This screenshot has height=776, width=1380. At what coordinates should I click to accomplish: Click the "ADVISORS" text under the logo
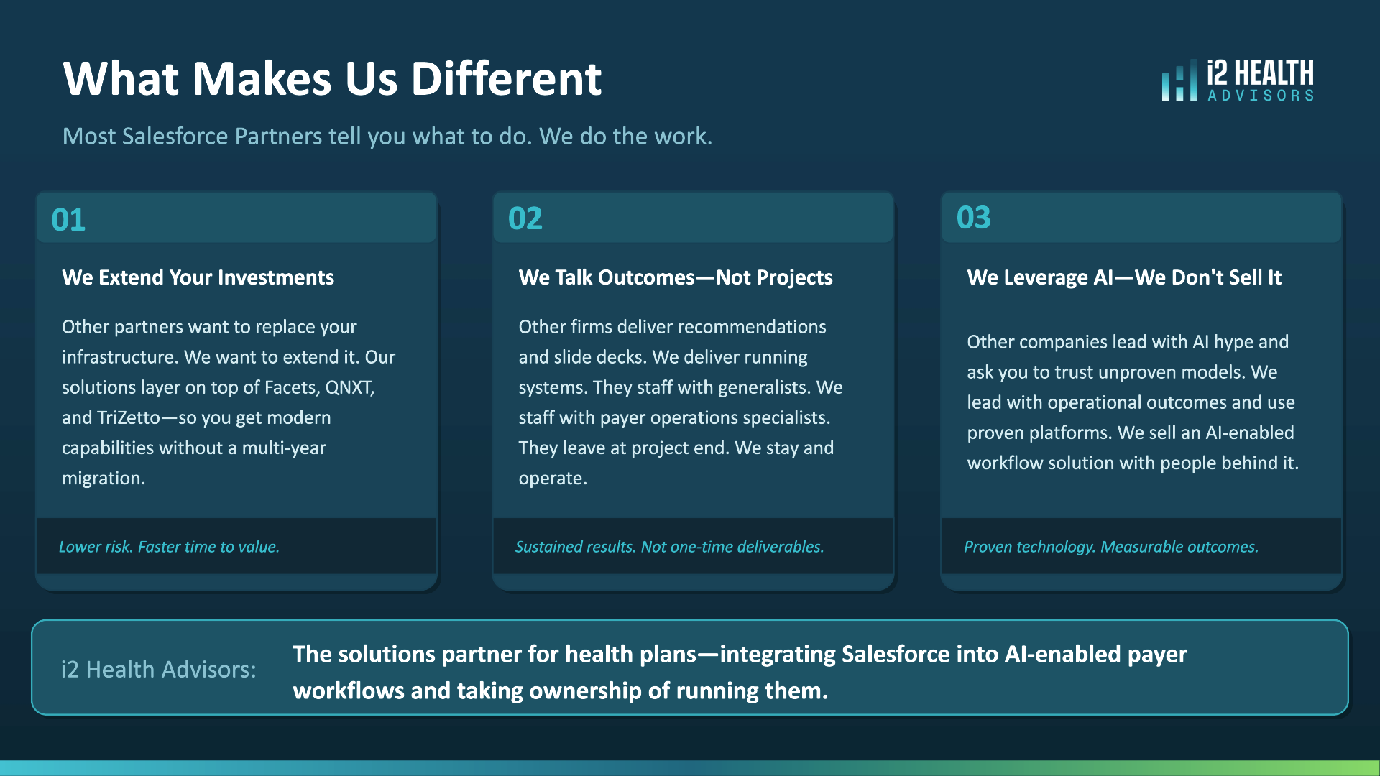[1261, 96]
